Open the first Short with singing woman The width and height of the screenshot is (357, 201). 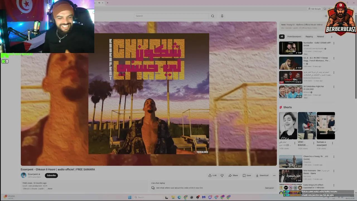pyautogui.click(x=288, y=126)
